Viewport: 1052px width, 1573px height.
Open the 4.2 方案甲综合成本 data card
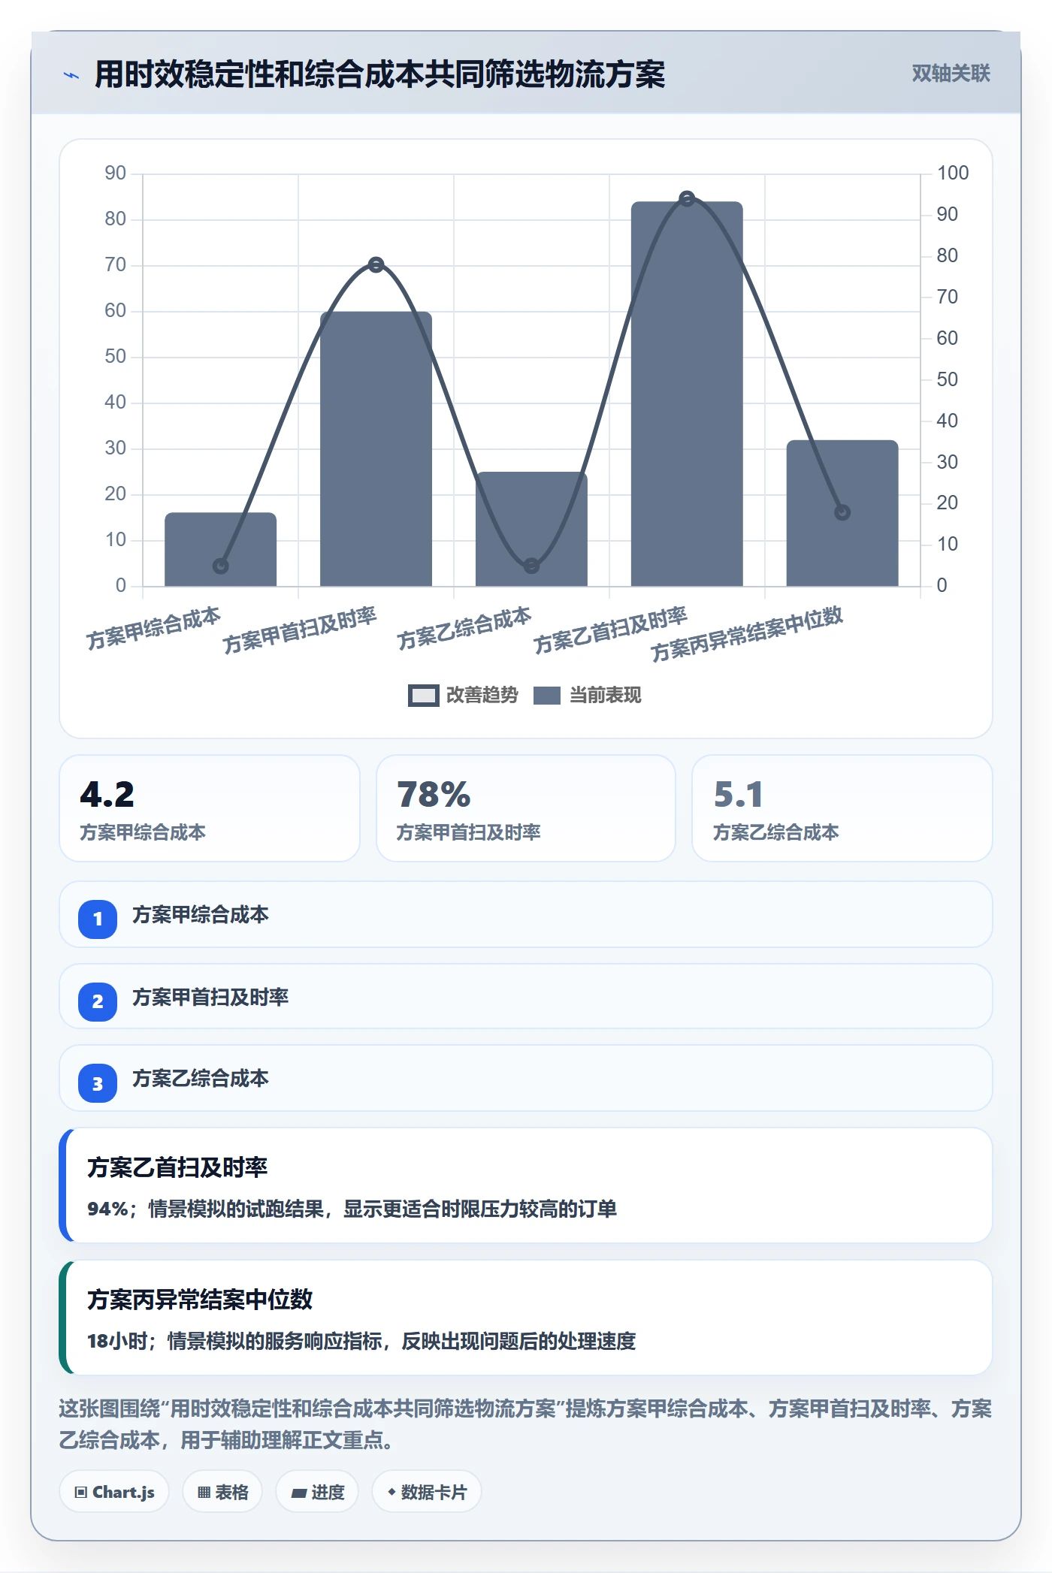coord(210,808)
